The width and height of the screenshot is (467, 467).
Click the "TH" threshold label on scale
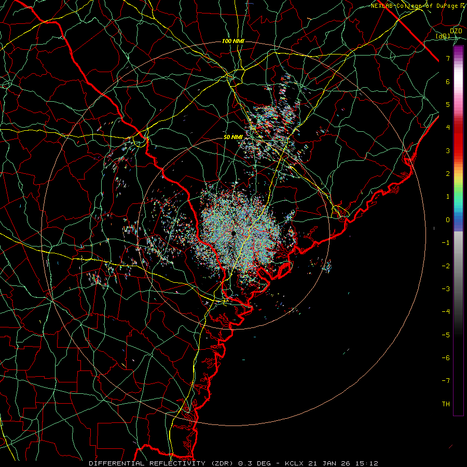446,404
